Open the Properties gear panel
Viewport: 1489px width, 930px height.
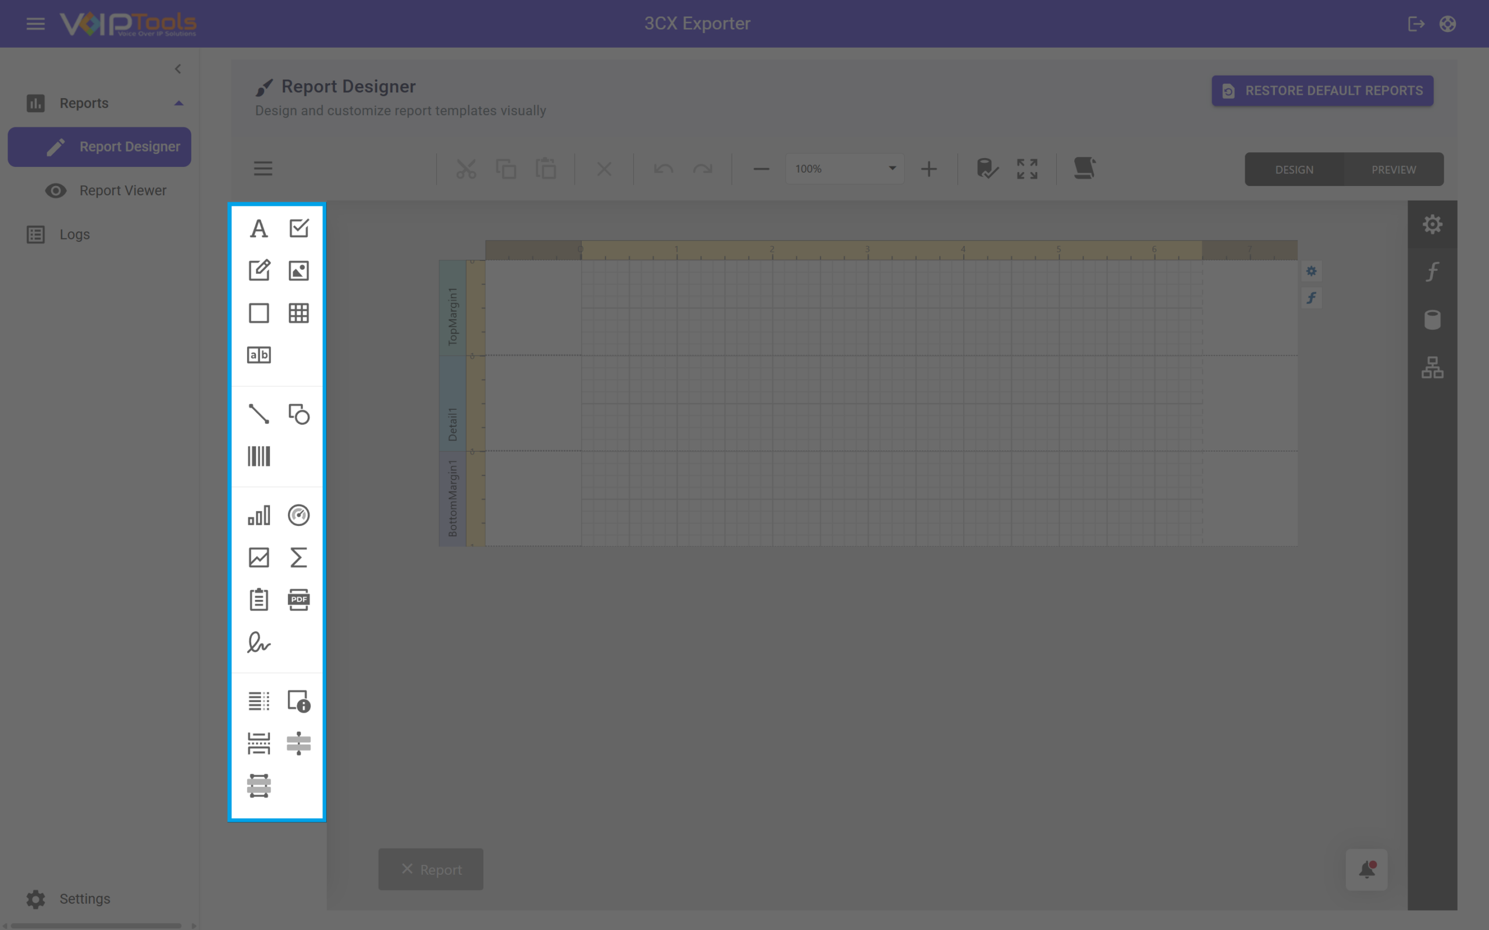click(1433, 224)
